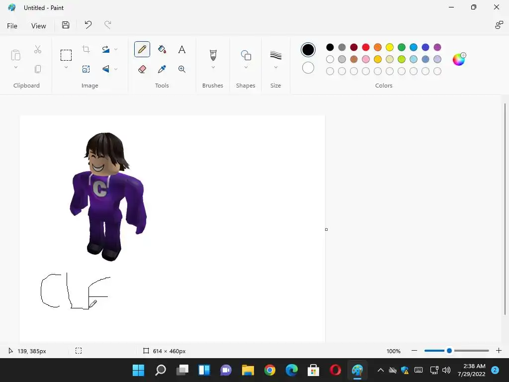The image size is (509, 382).
Task: Open the File menu
Action: [12, 26]
